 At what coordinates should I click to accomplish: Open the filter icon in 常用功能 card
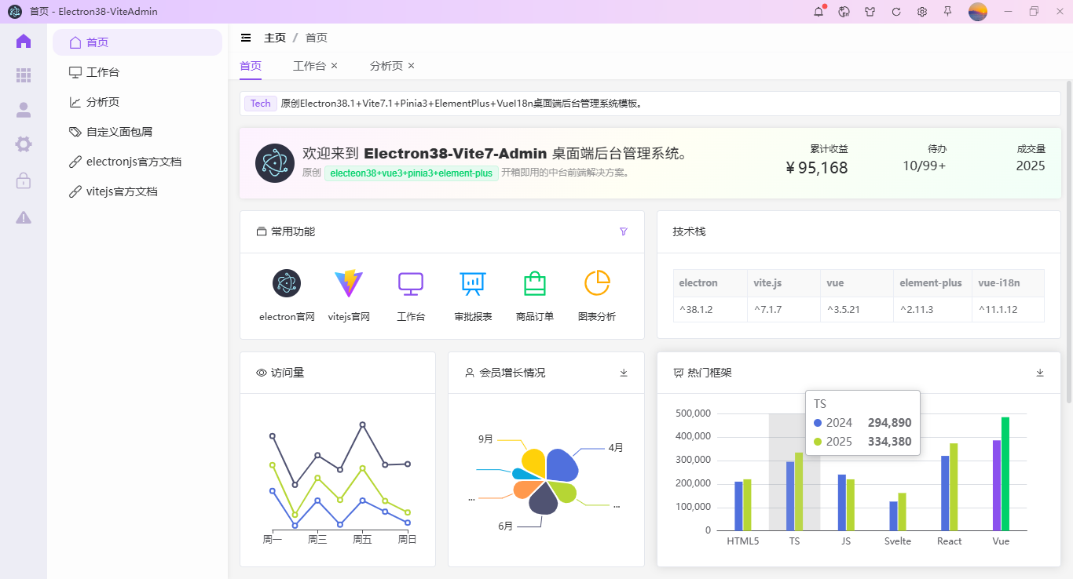pos(624,231)
